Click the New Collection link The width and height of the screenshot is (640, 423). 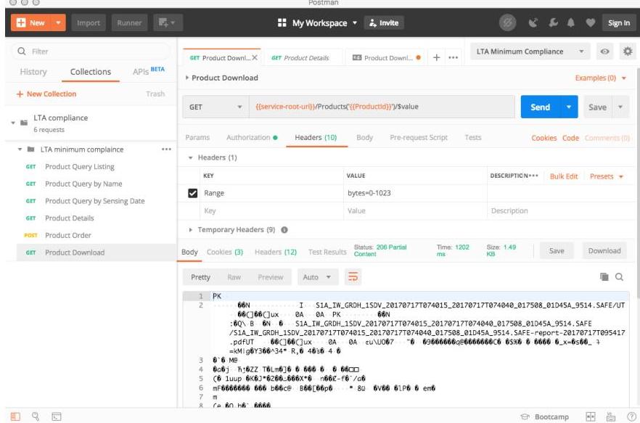[x=46, y=94]
